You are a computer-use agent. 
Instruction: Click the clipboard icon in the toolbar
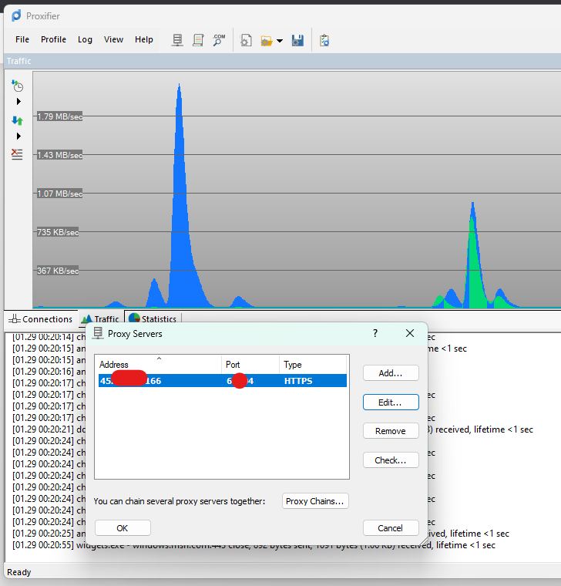click(x=324, y=40)
